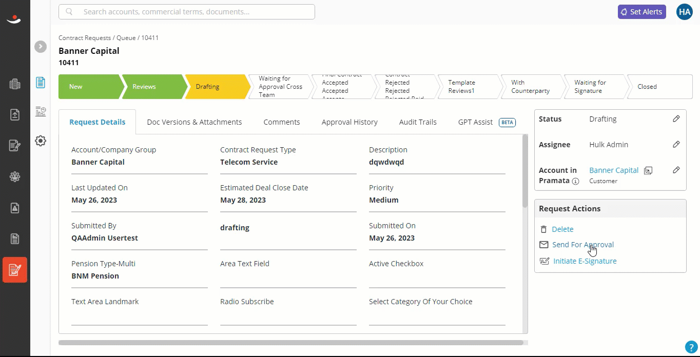Open the document edit sidebar icon
The height and width of the screenshot is (357, 700).
(15, 146)
